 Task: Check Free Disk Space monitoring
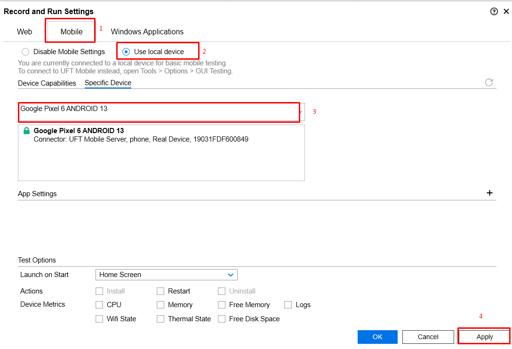[x=222, y=319]
